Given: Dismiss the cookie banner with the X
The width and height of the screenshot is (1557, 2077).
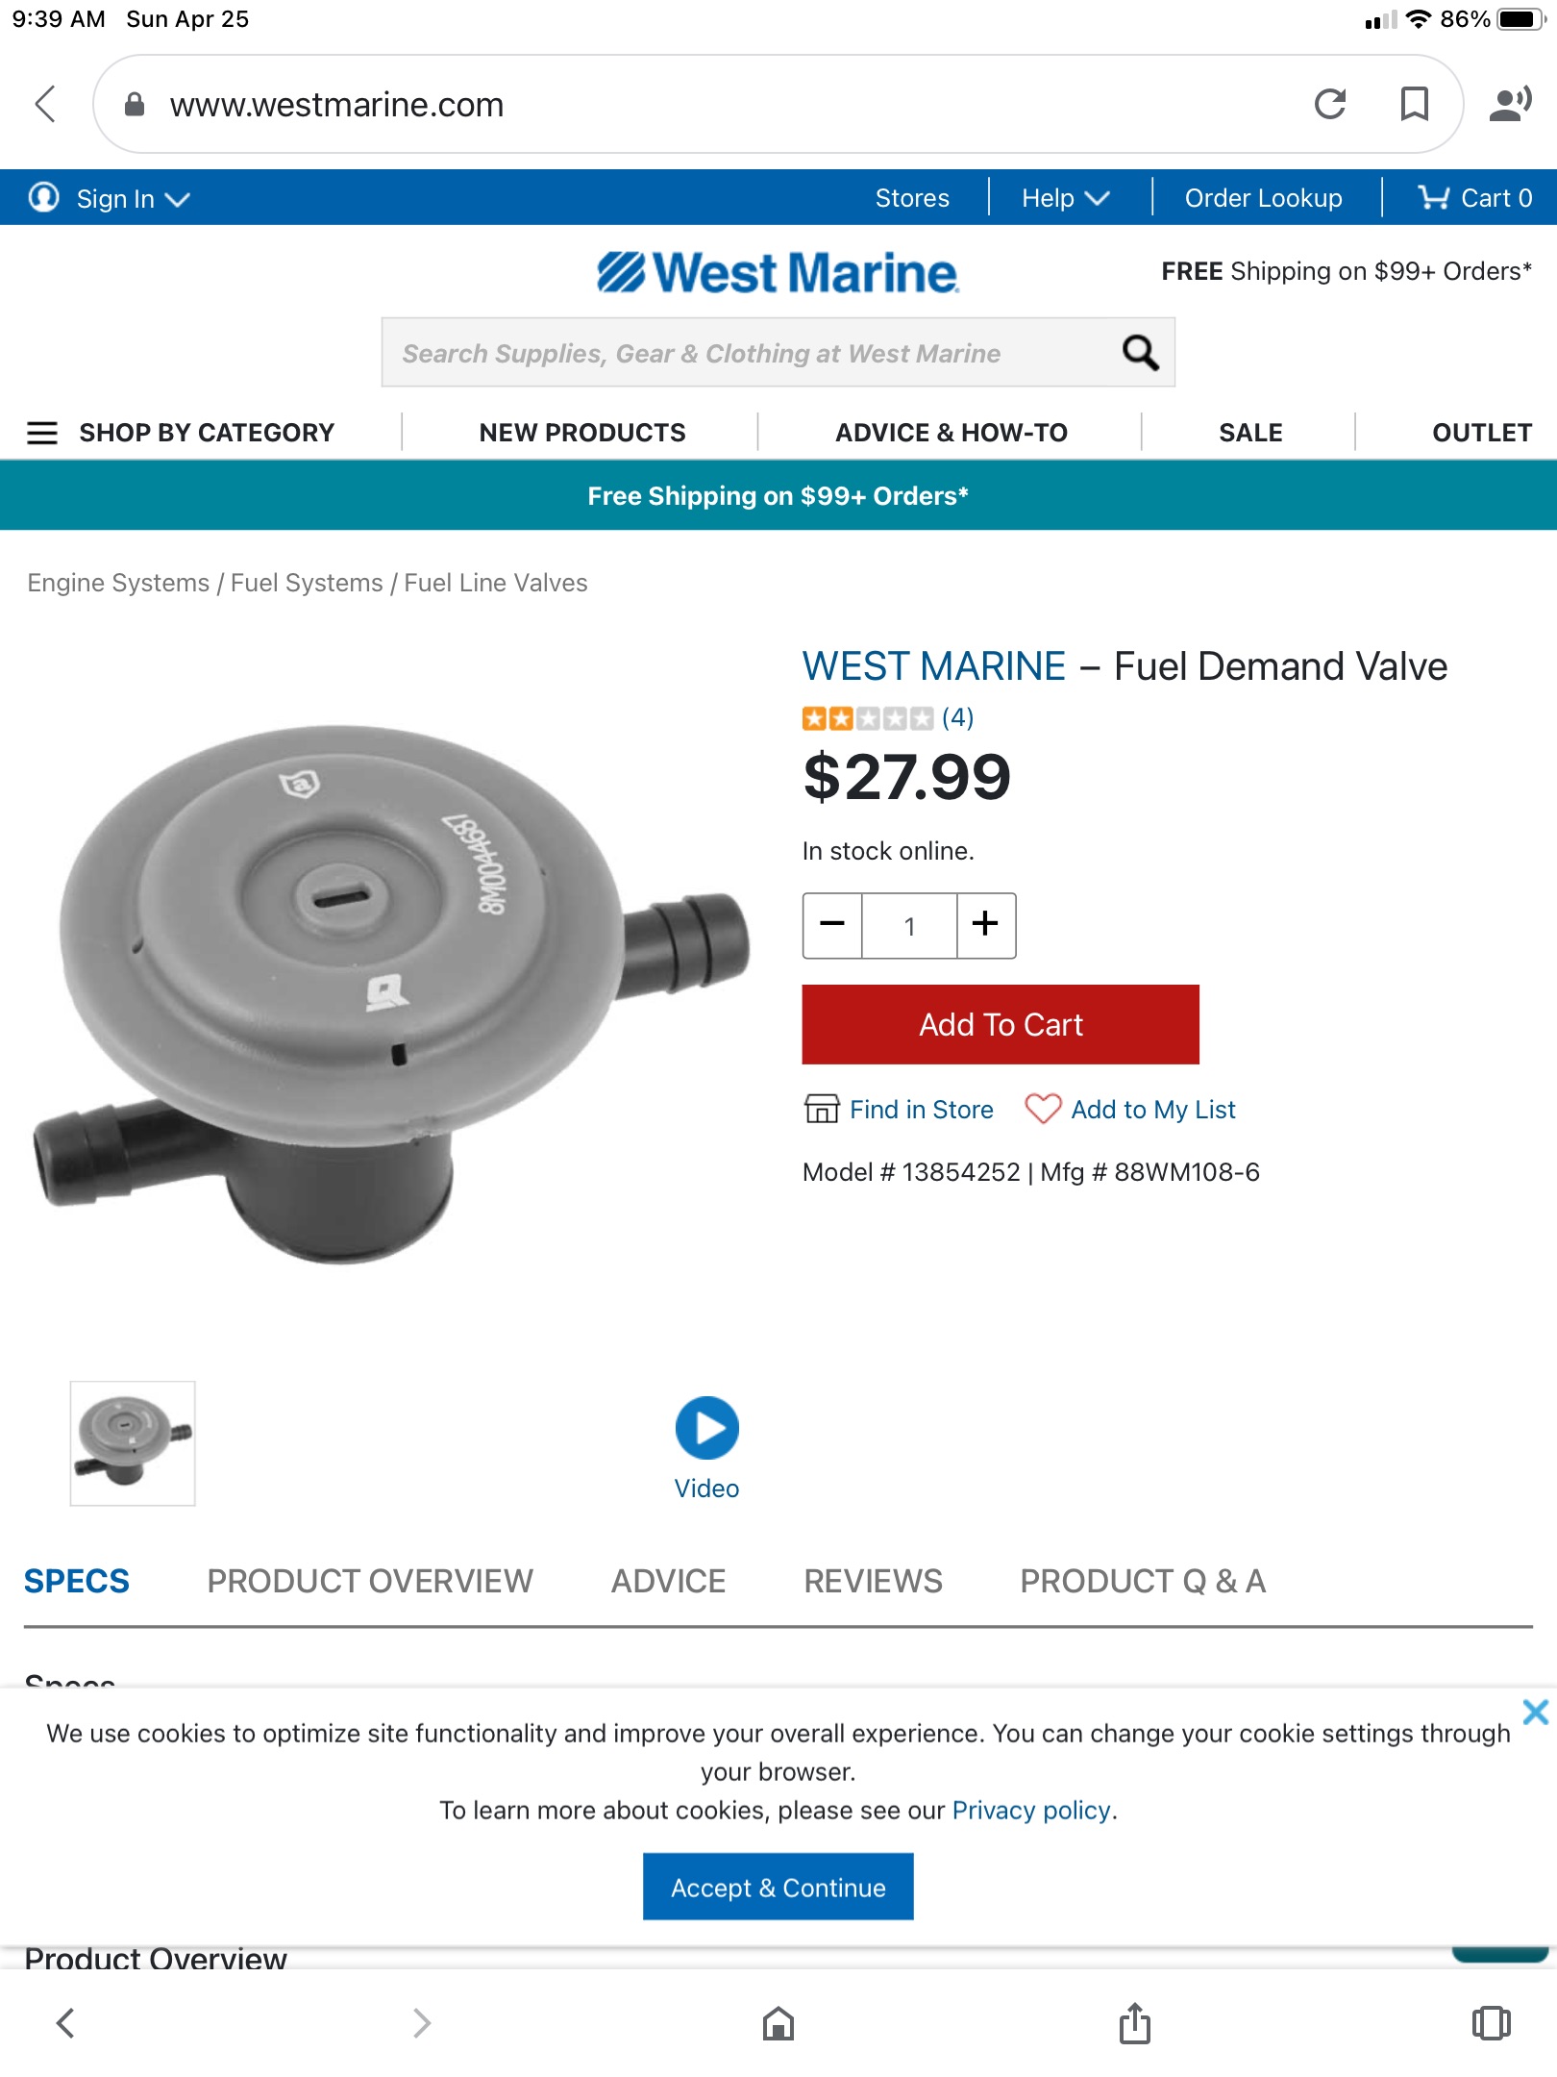Looking at the screenshot, I should pos(1535,1712).
